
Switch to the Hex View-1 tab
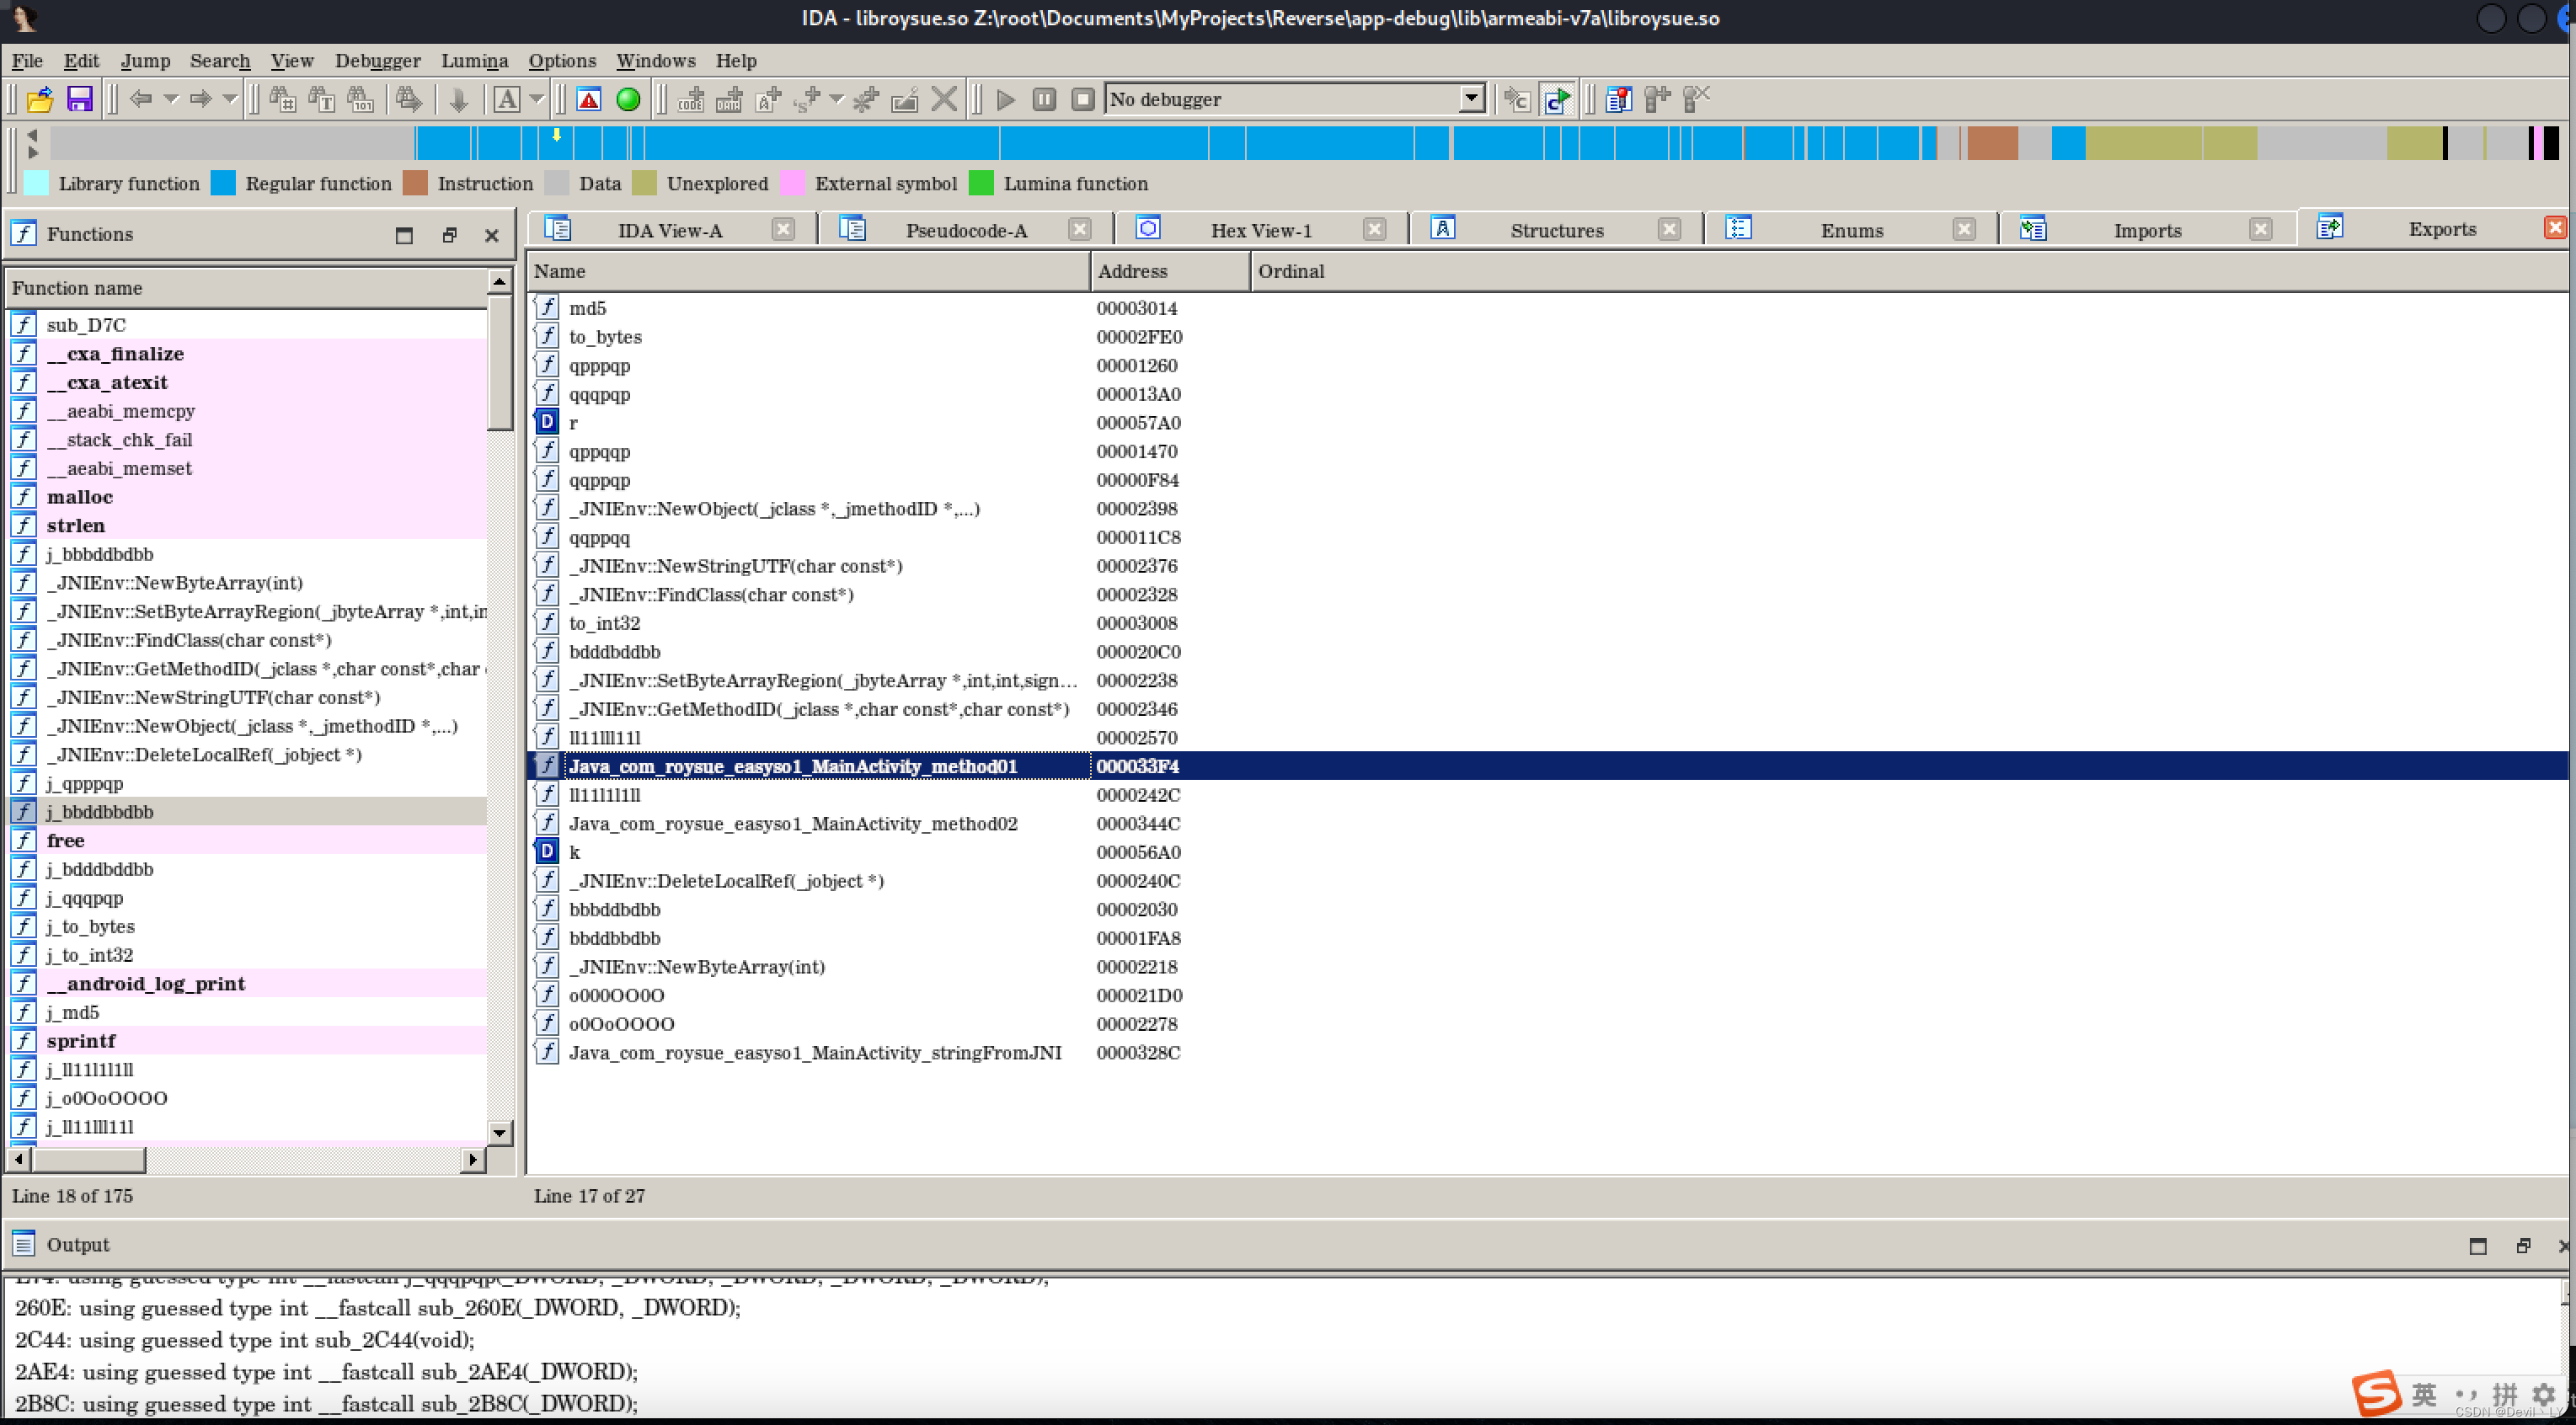click(1261, 230)
